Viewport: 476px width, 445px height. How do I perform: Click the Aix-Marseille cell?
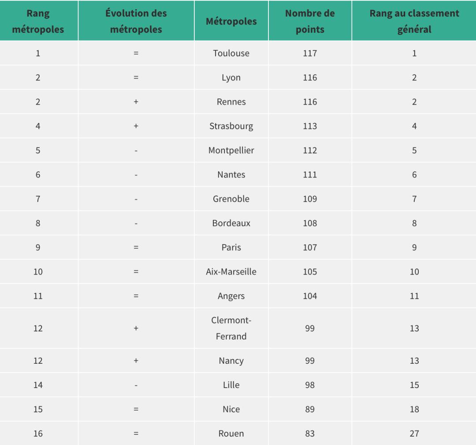click(x=231, y=272)
